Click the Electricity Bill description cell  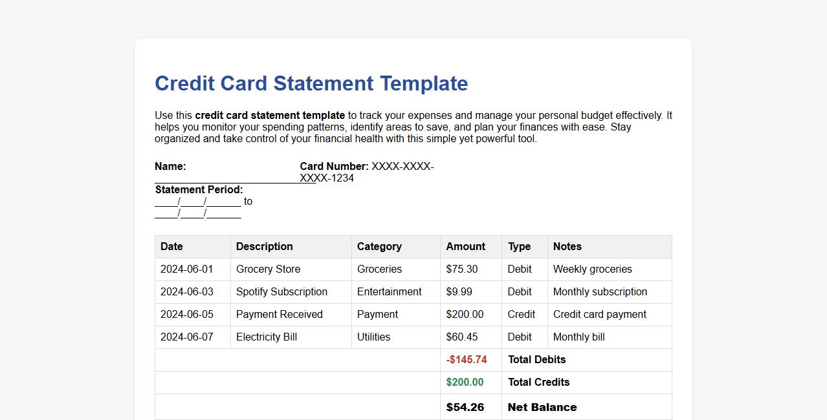pos(266,337)
